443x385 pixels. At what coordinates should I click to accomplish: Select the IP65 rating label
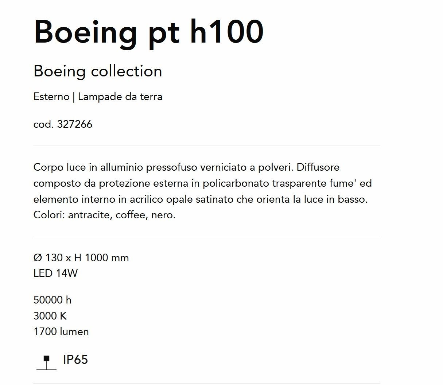pyautogui.click(x=75, y=360)
